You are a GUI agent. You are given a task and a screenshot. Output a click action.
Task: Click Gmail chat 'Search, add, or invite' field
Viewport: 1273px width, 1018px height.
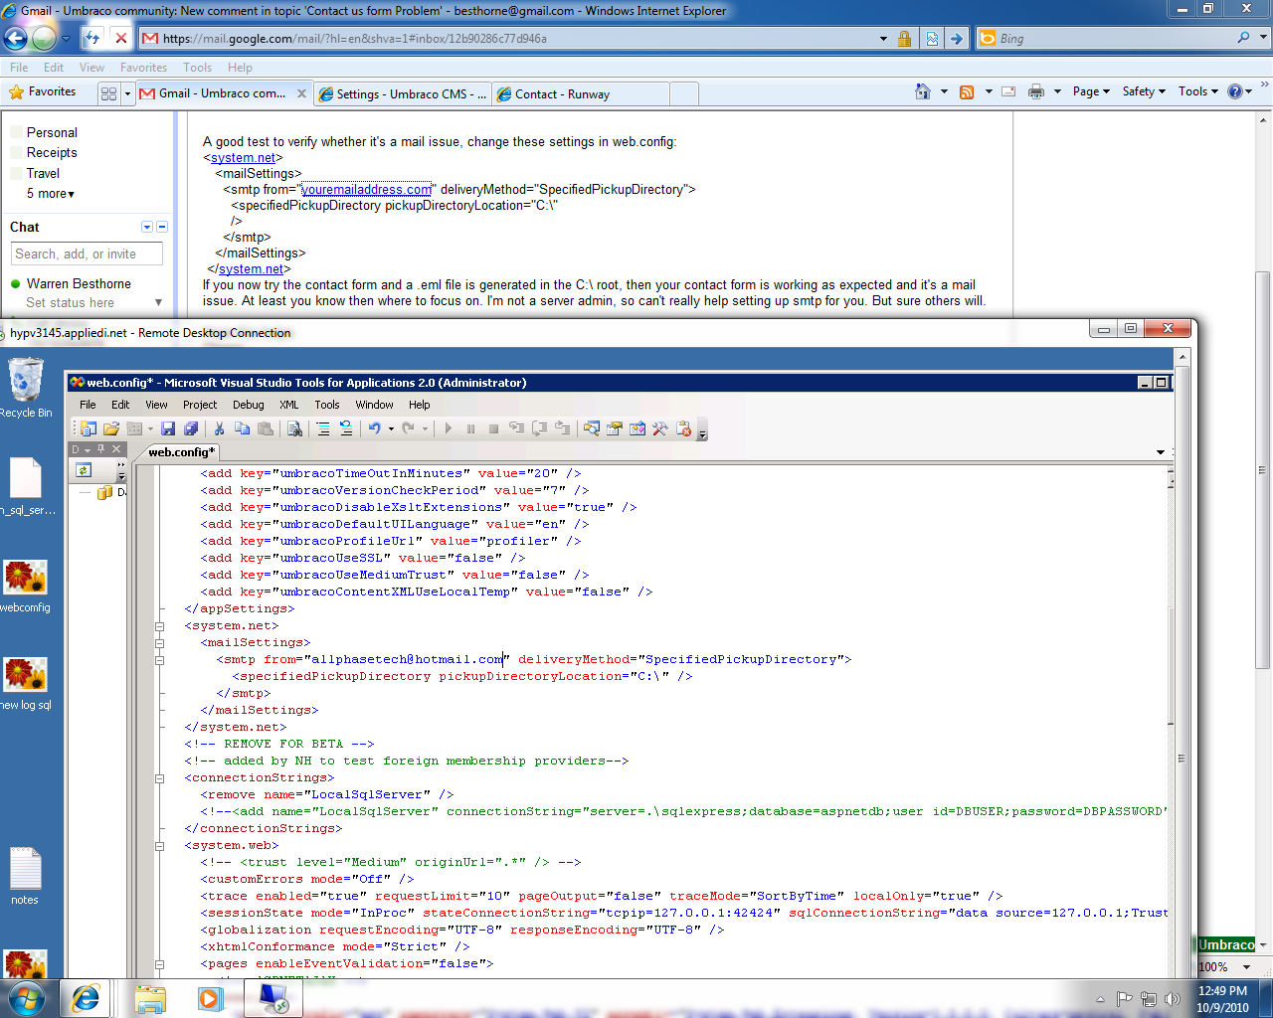(x=88, y=254)
